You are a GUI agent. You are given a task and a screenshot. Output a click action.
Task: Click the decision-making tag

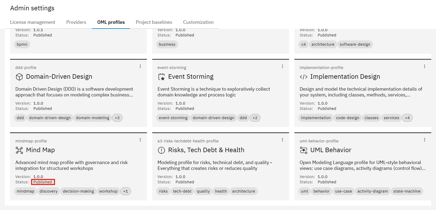click(78, 191)
